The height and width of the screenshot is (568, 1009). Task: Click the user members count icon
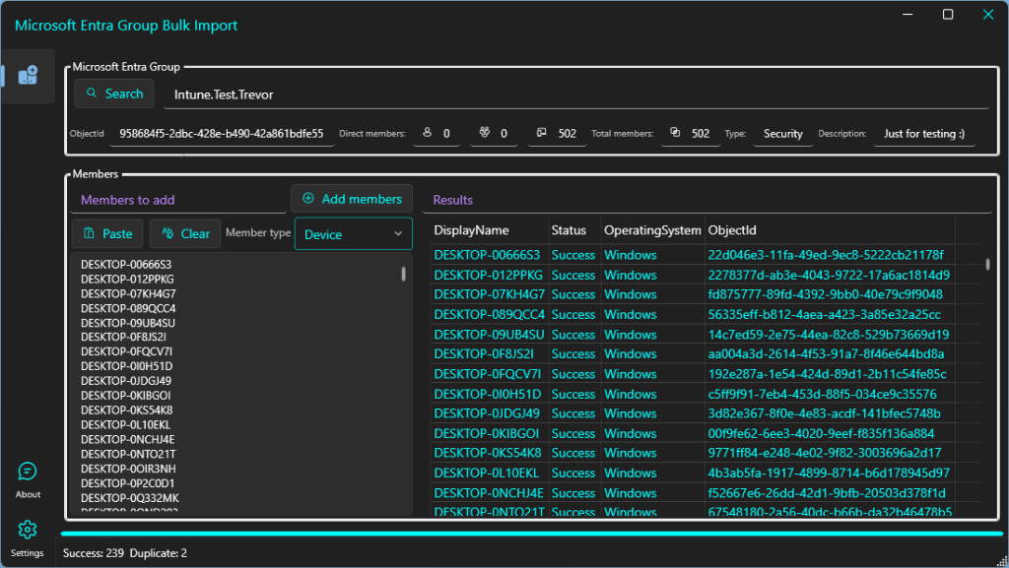pyautogui.click(x=427, y=133)
